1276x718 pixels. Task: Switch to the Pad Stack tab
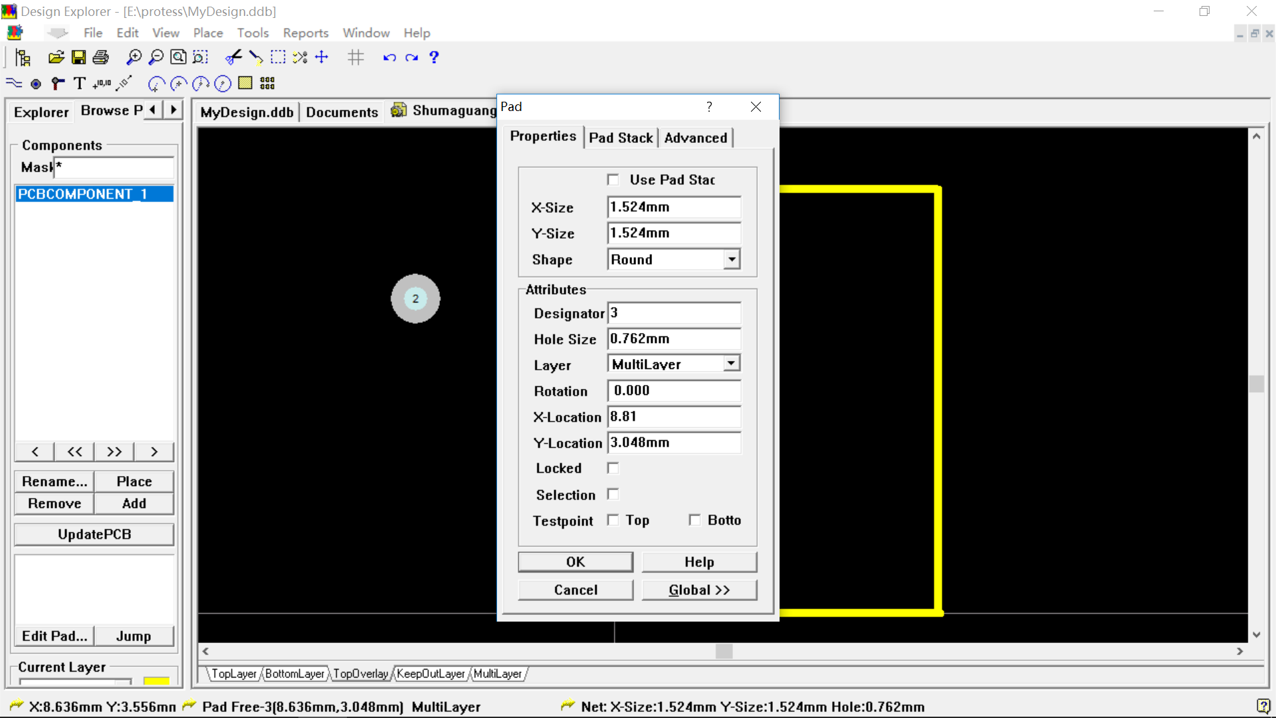click(621, 138)
